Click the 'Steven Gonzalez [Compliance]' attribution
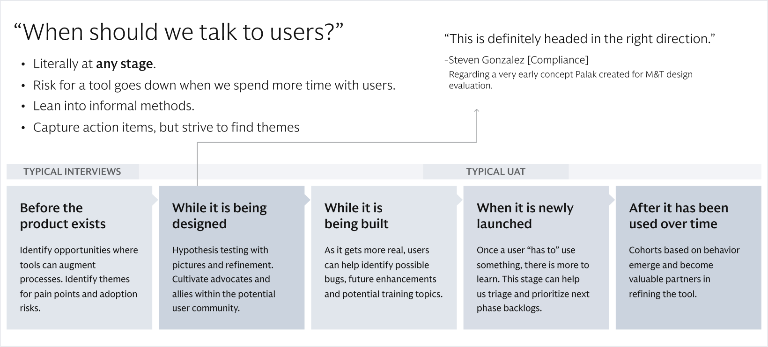768x347 pixels. [x=516, y=60]
